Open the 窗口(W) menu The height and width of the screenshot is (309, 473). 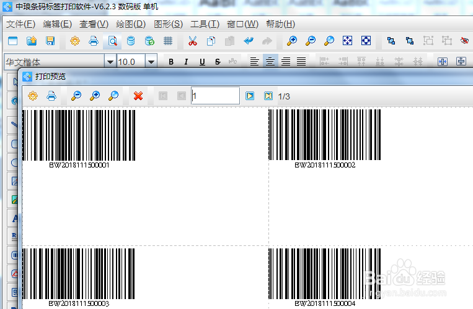(242, 24)
